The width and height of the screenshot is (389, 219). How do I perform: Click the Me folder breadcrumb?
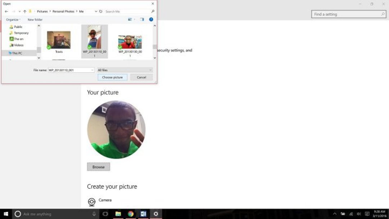click(x=81, y=12)
